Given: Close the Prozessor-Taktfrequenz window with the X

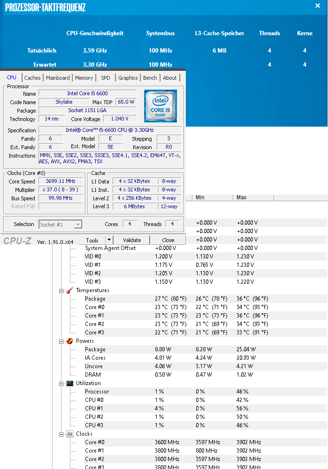Looking at the screenshot, I should point(318,6).
